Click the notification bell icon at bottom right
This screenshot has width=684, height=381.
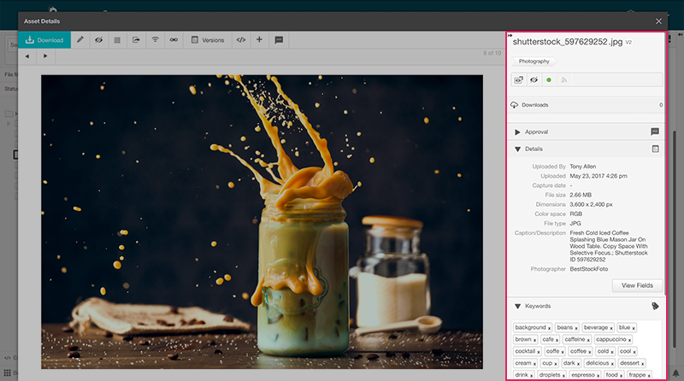pos(675,373)
